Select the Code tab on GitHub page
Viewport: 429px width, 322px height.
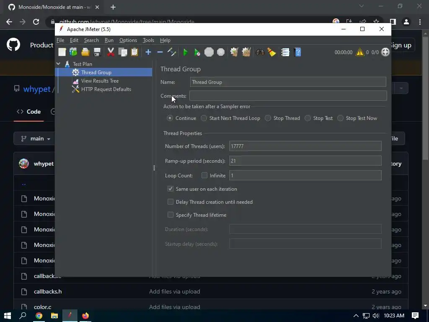(x=29, y=112)
